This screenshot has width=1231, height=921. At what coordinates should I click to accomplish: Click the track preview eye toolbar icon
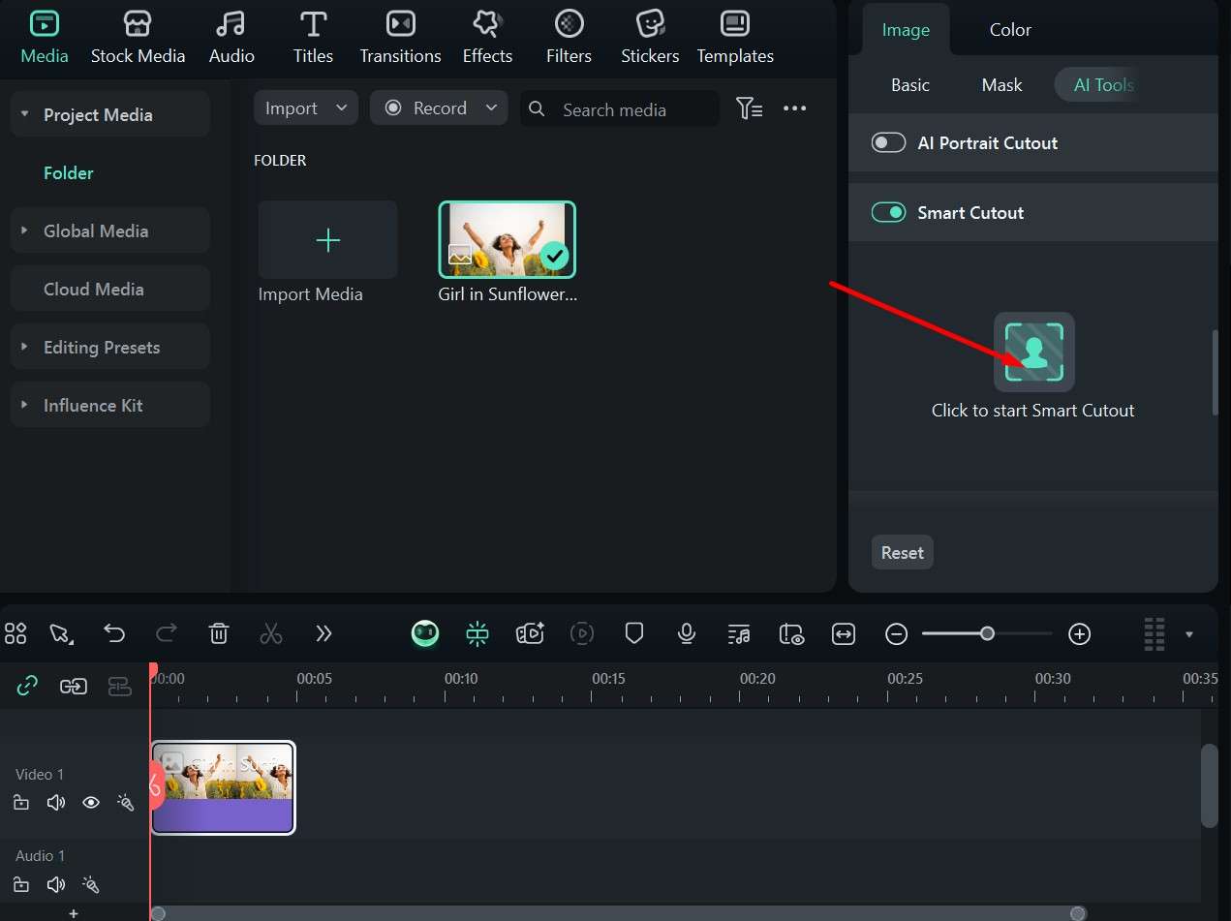[x=791, y=633]
